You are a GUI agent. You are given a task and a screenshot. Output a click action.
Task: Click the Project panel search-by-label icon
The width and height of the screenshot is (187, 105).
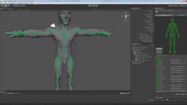(x=152, y=45)
